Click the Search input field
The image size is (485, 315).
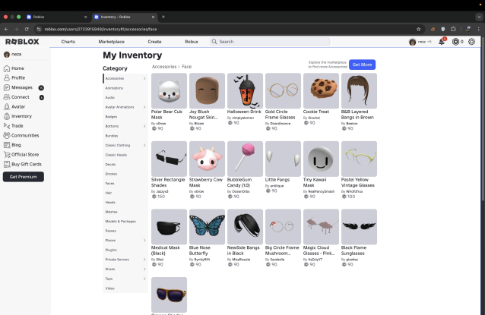260,42
